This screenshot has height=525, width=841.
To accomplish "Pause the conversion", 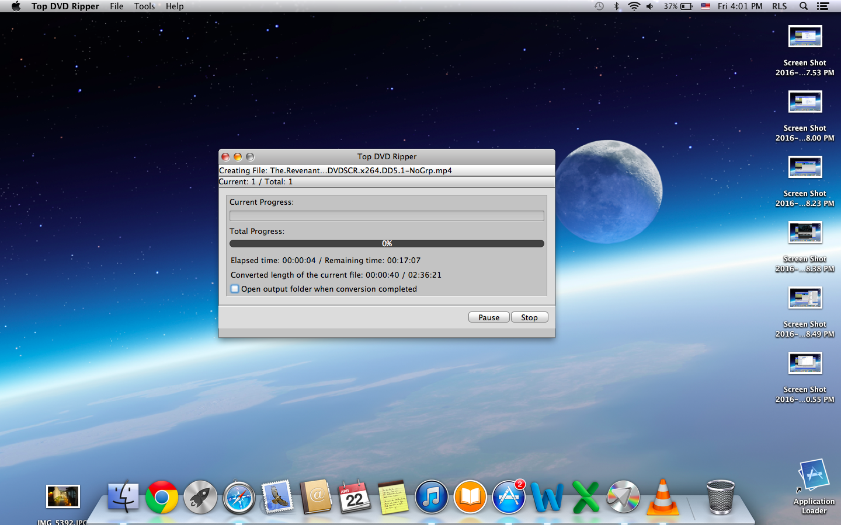I will pos(489,317).
